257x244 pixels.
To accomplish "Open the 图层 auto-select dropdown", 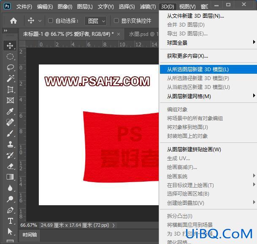I will (96, 21).
